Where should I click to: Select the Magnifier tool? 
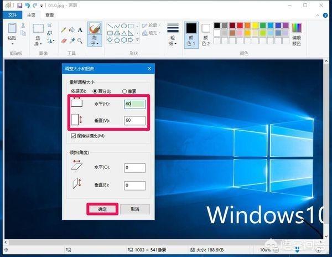click(x=81, y=40)
